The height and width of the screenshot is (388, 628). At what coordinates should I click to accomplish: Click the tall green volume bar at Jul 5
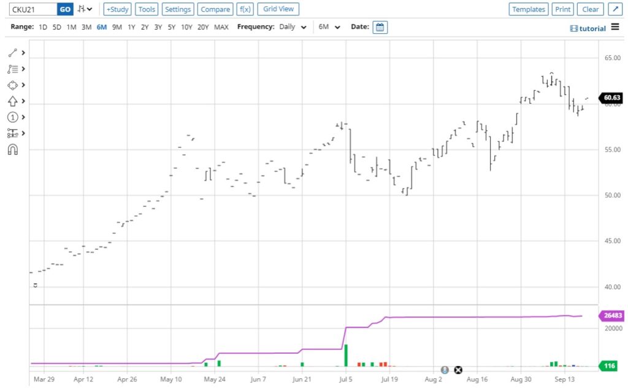346,355
